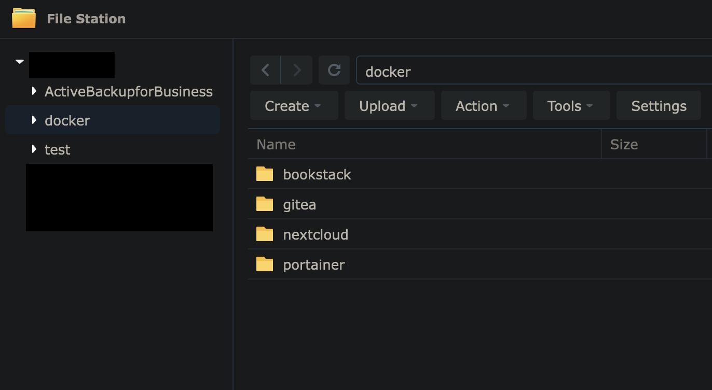Open the Tools dropdown menu

point(571,106)
